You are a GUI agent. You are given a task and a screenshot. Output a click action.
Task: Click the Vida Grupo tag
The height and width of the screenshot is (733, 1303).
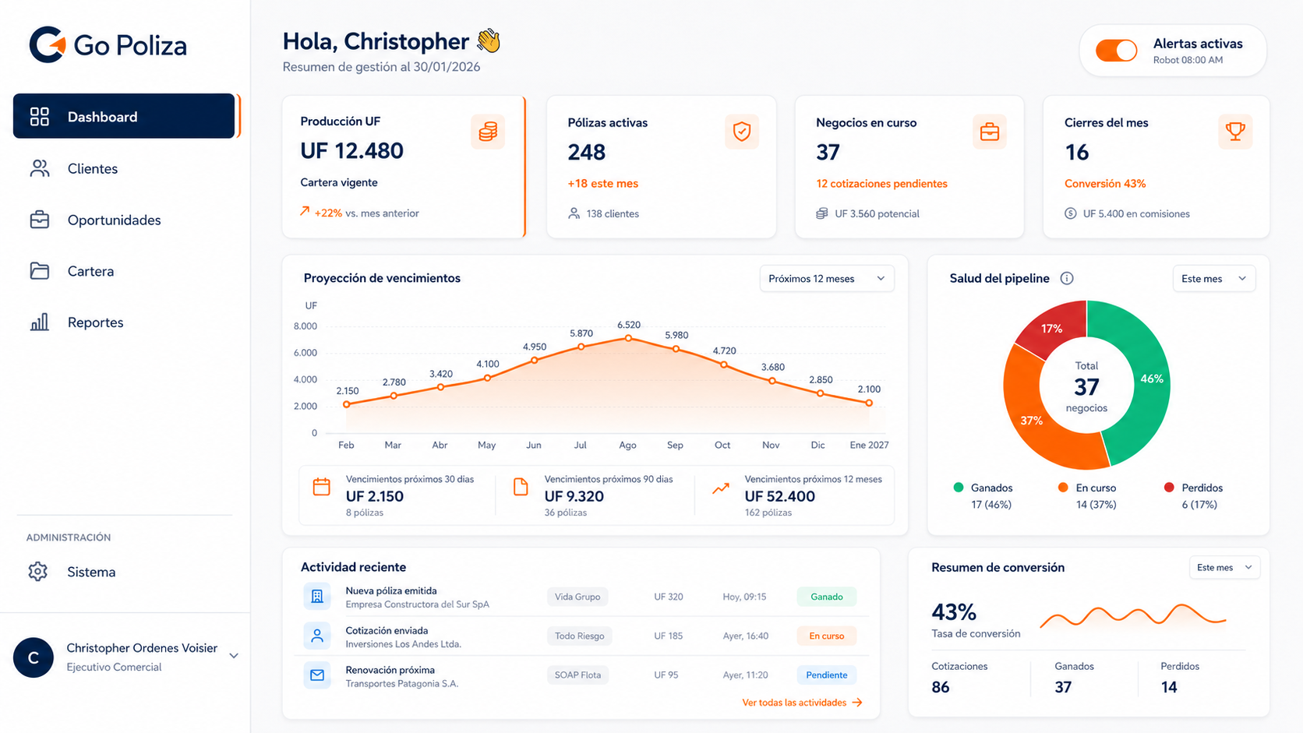point(577,597)
